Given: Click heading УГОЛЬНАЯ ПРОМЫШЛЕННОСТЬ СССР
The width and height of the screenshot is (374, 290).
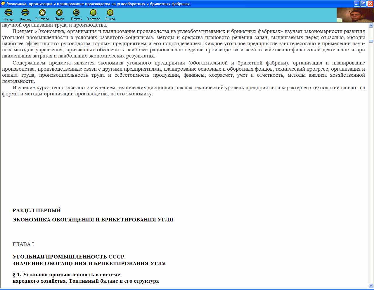Looking at the screenshot, I should click(69, 257).
